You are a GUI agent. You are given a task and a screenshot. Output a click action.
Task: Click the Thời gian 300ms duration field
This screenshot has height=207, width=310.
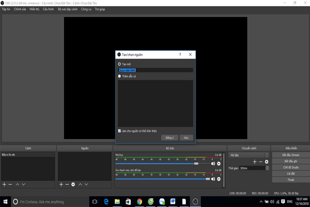tap(252, 168)
